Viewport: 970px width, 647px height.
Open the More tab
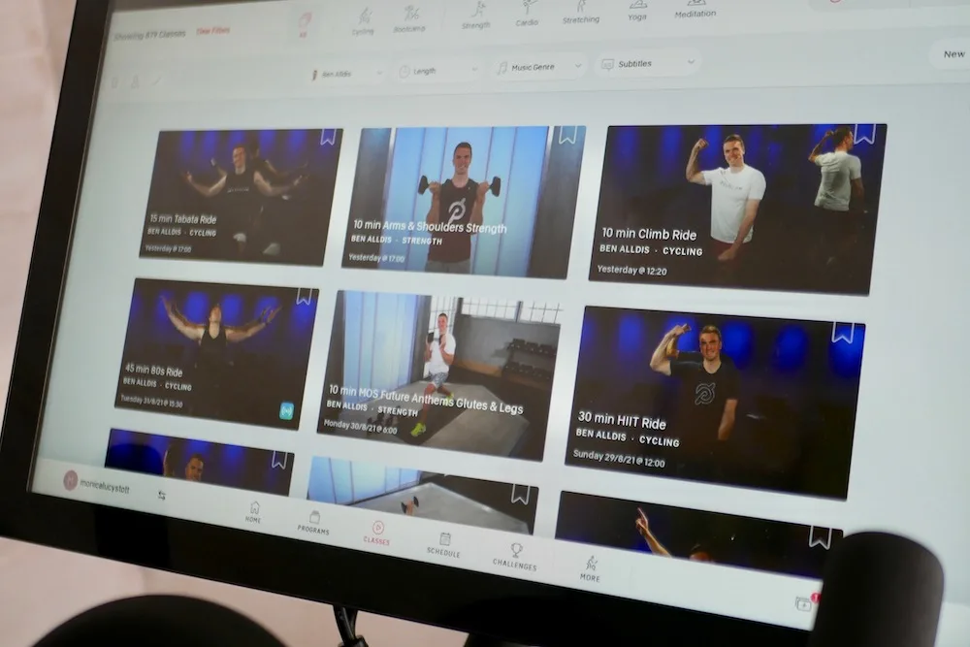coord(590,568)
